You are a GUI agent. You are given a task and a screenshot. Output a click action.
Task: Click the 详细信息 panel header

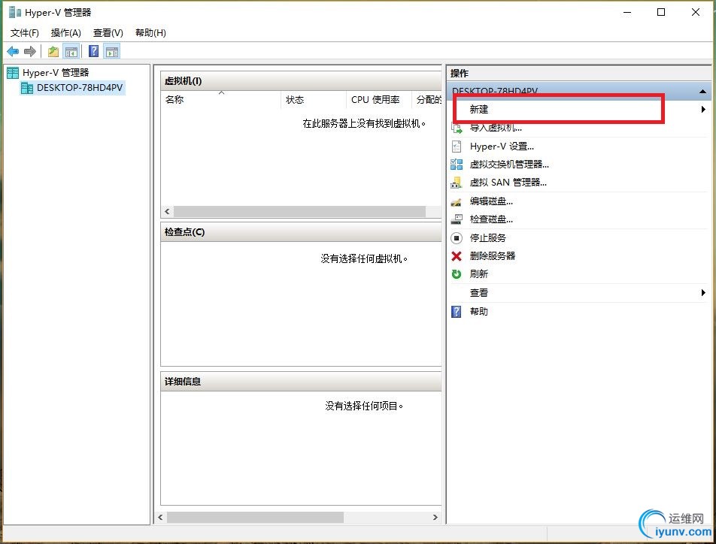point(302,382)
